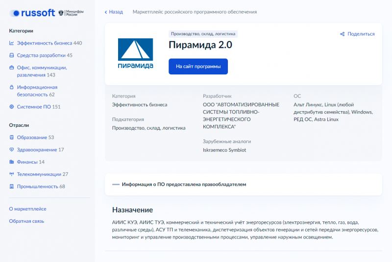The height and width of the screenshot is (262, 392).
Task: Click the lock icon beside Информационная безопасность
Action: pyautogui.click(x=11, y=87)
